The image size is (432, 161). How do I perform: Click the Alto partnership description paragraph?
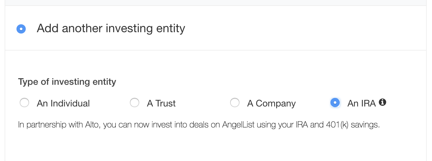pos(199,125)
